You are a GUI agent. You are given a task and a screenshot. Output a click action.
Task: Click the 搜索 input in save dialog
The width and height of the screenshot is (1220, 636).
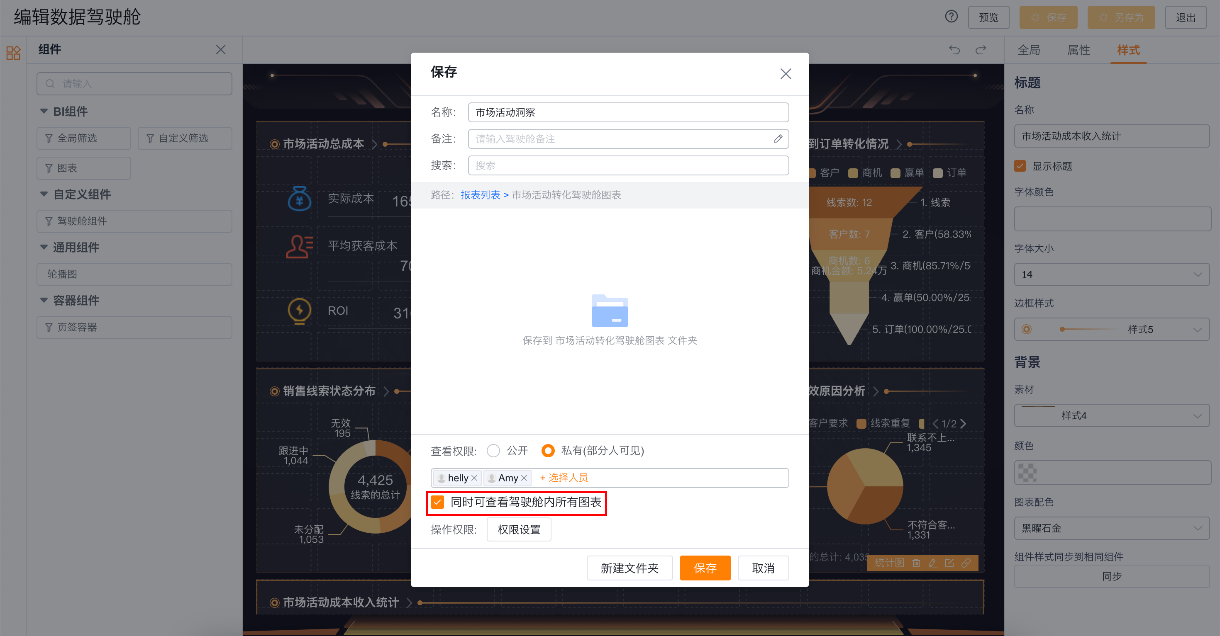click(628, 165)
